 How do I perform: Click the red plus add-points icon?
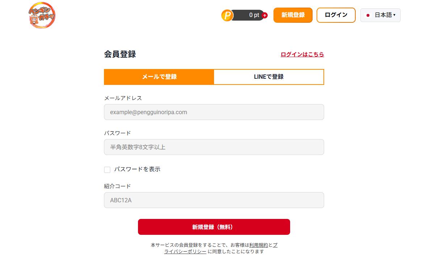coord(265,16)
